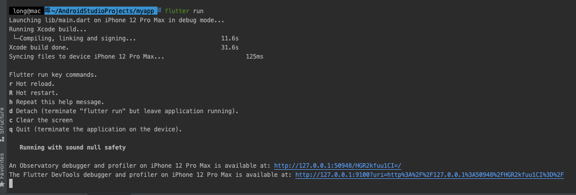Click the 'R Hot restart.' line
The image size is (576, 195).
[33, 93]
